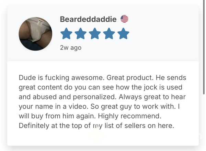Click the 'great content' phrase in the review

40,87
